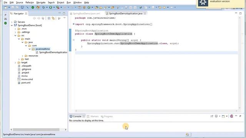This screenshot has height=138, width=246.
Task: Select the .project file
Action: [23, 72]
